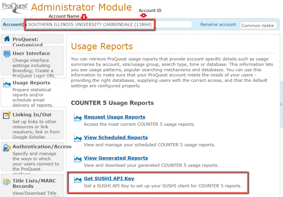Click the COUNTER 5 Usage Reports subheading
This screenshot has height=197, width=283.
click(x=112, y=103)
